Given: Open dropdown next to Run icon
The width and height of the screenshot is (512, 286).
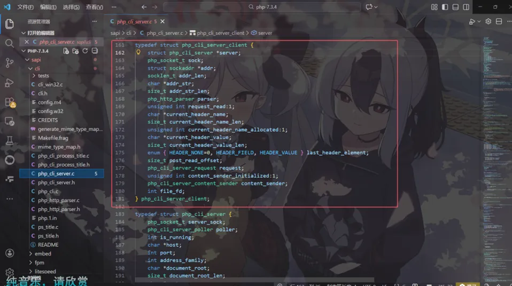Looking at the screenshot, I should pyautogui.click(x=479, y=21).
